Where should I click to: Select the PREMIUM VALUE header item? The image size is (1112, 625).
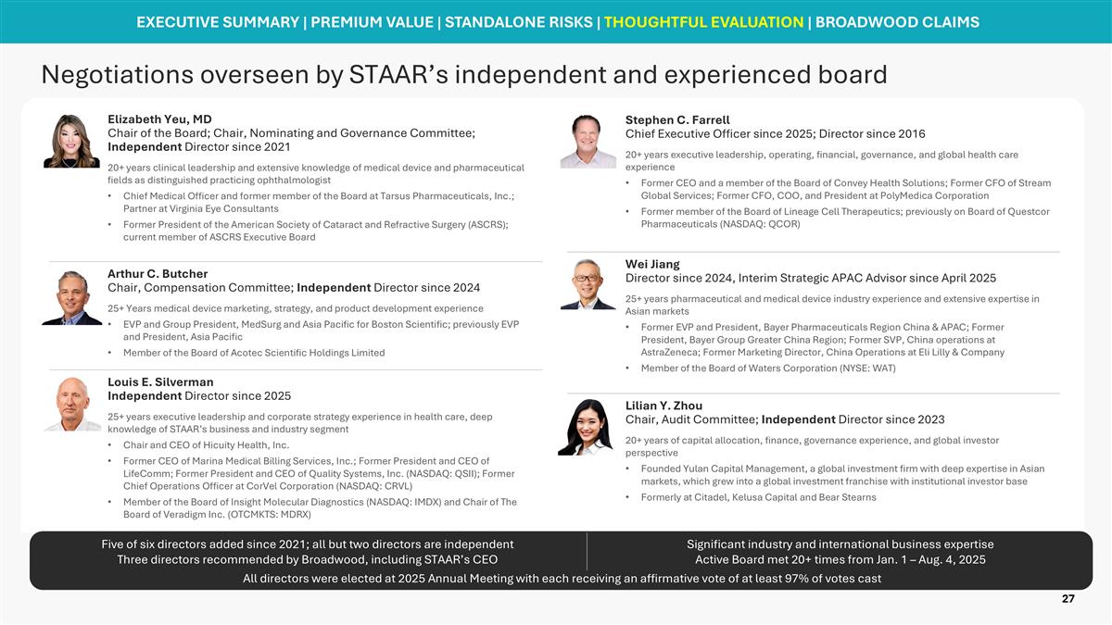[x=373, y=20]
